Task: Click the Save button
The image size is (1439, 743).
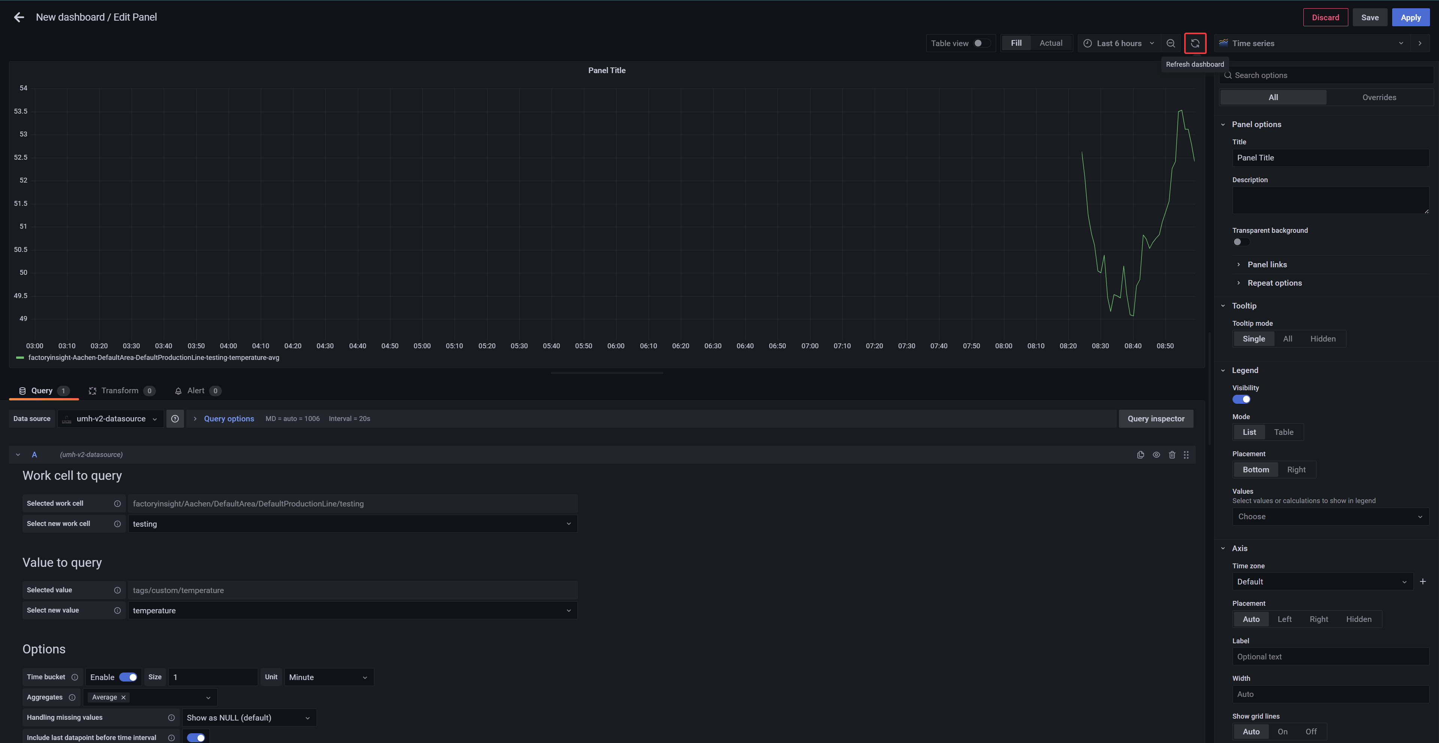Action: pyautogui.click(x=1369, y=17)
